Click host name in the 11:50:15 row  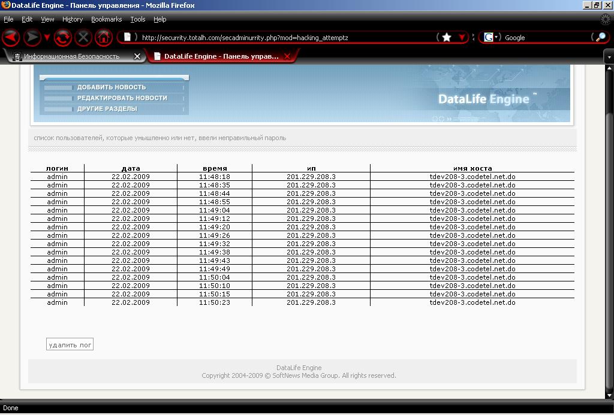click(472, 294)
